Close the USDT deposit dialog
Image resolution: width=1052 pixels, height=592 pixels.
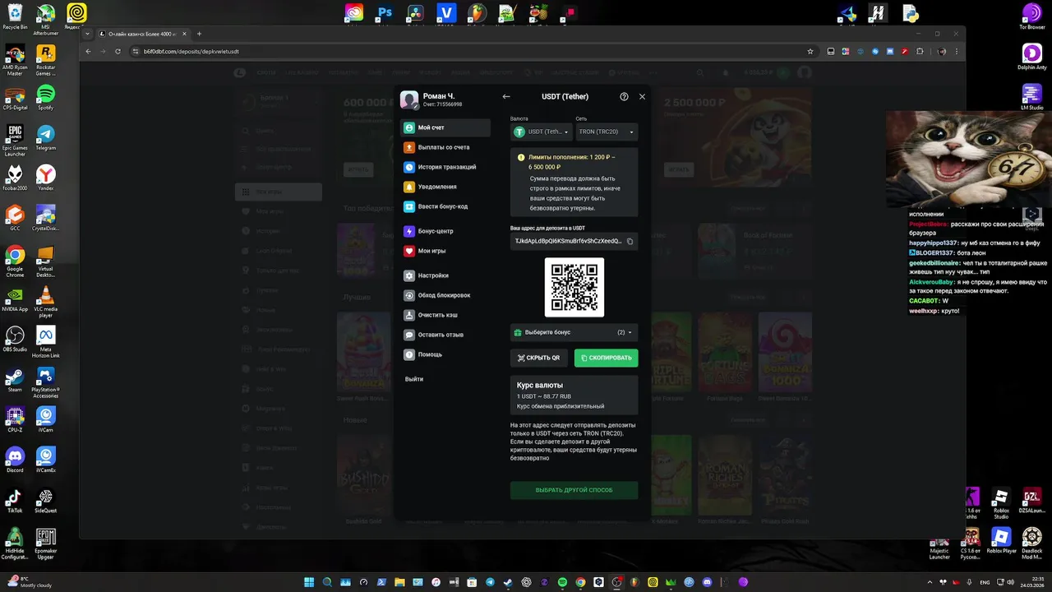pyautogui.click(x=642, y=96)
